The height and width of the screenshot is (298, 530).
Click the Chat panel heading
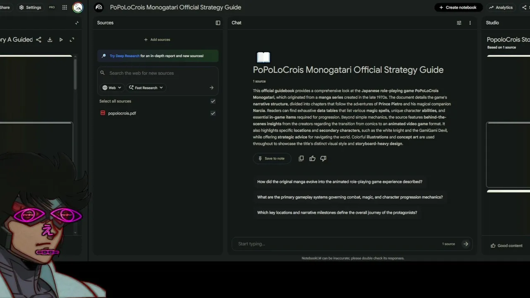236,23
